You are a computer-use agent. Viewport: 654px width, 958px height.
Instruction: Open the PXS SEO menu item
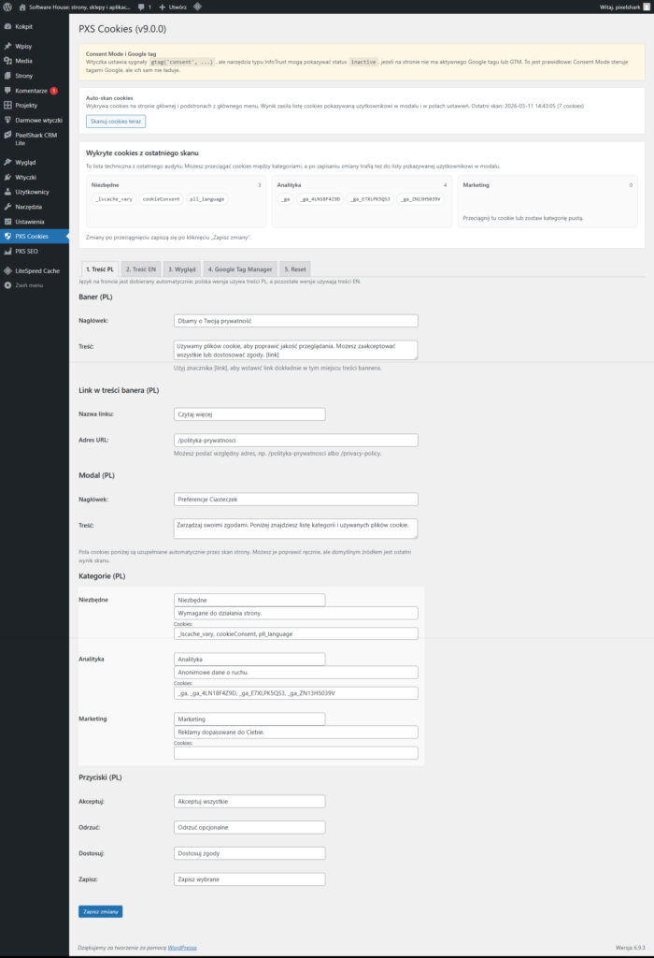(x=26, y=251)
